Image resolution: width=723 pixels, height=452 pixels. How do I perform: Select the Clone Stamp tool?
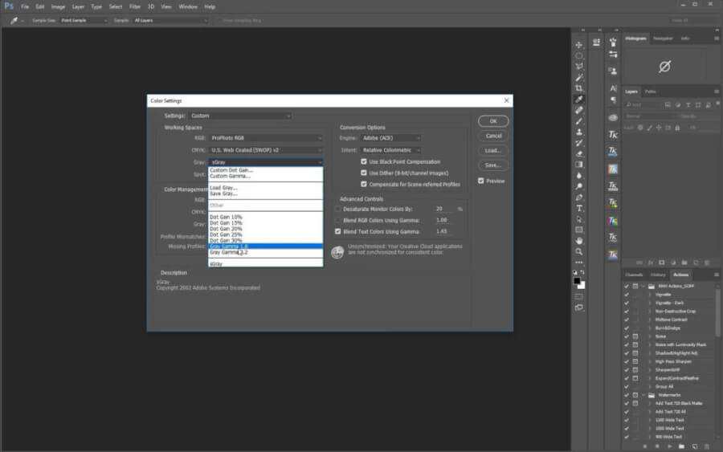click(x=578, y=132)
